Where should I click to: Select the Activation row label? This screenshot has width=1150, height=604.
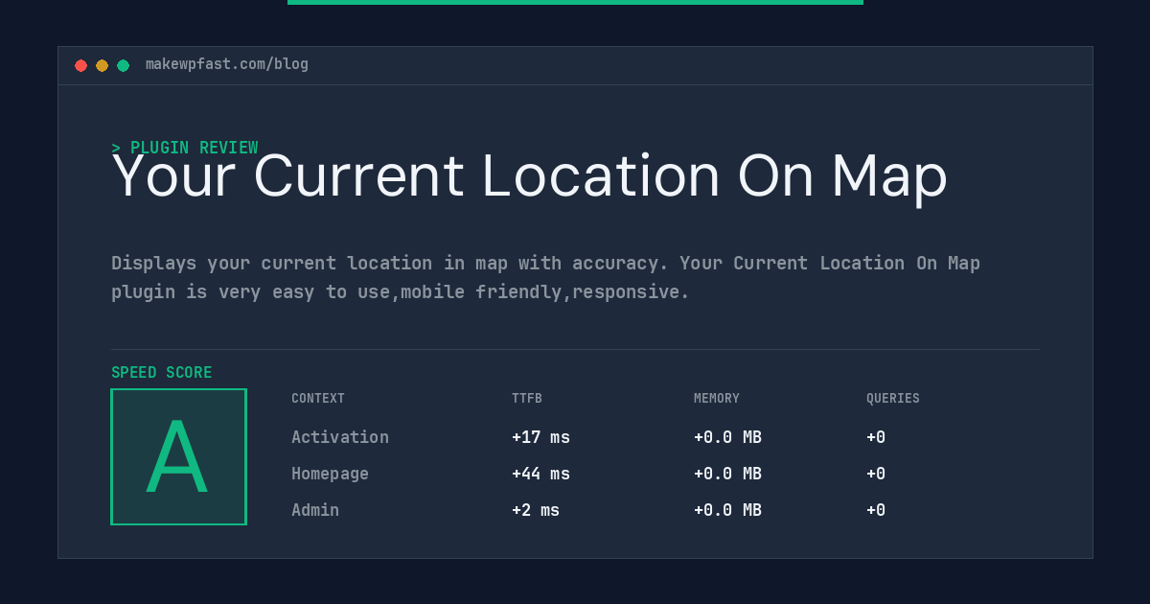340,437
